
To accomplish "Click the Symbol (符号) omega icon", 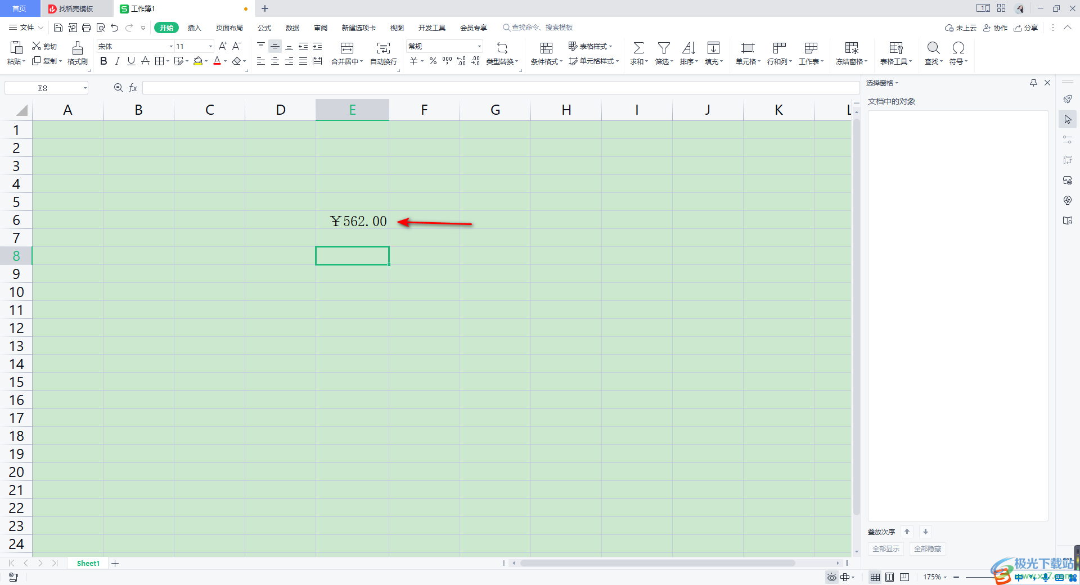I will [x=958, y=48].
